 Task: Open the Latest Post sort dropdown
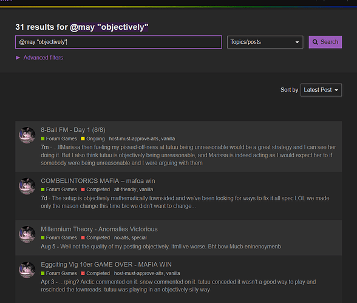tap(321, 90)
